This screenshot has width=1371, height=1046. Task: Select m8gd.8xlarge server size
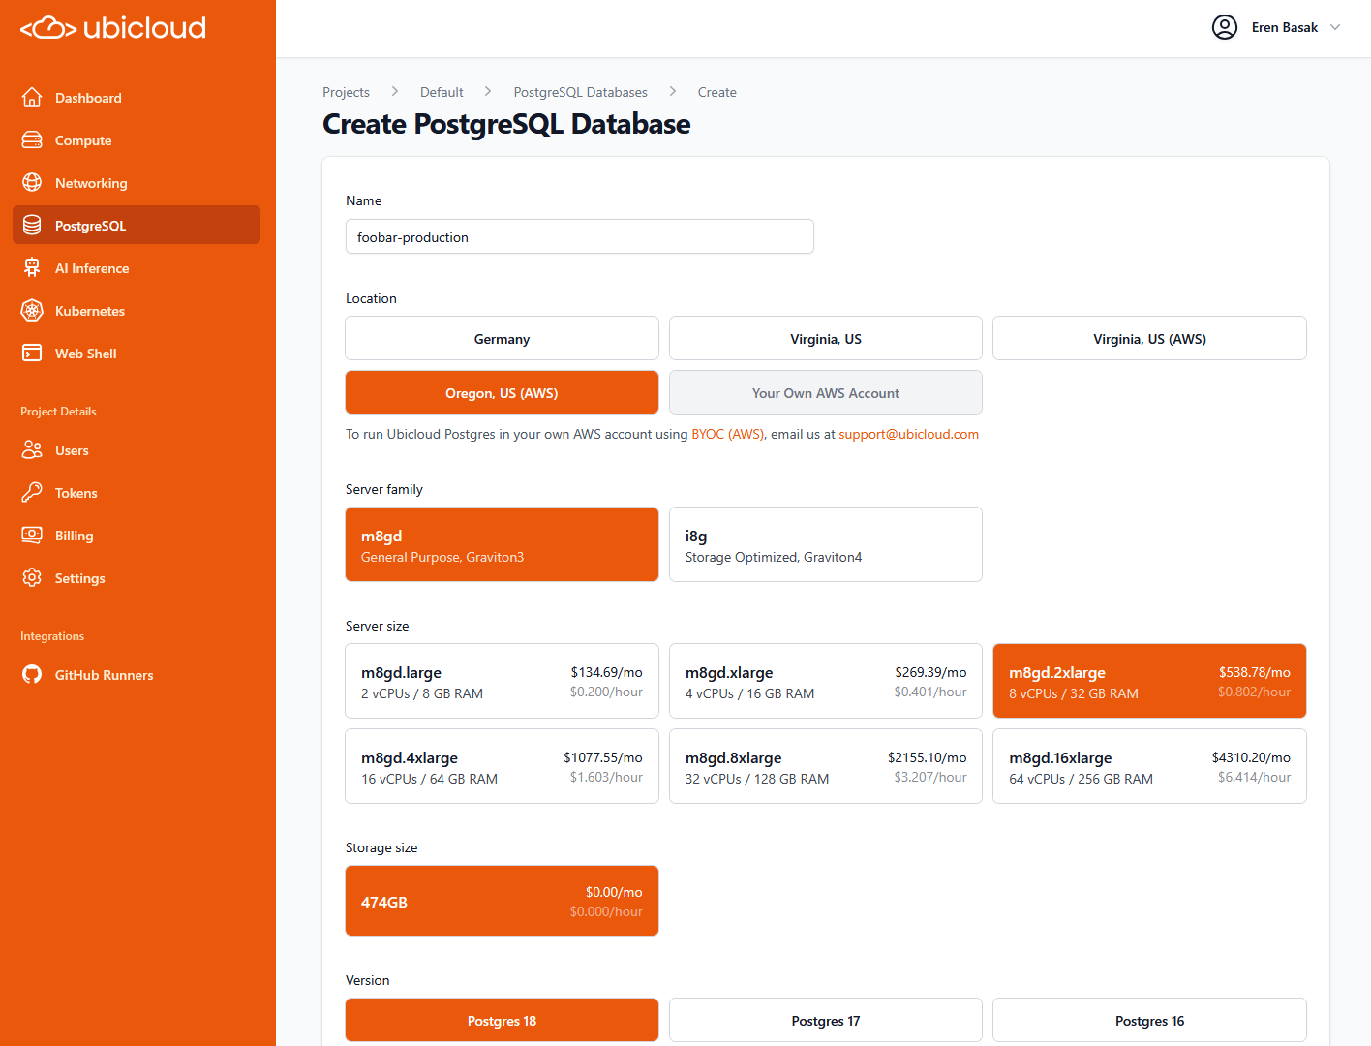pos(826,766)
